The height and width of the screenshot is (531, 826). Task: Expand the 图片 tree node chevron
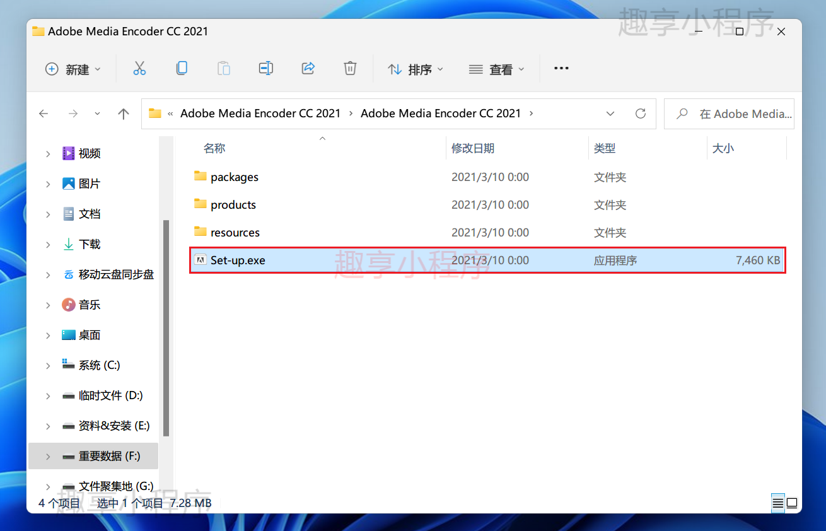48,184
